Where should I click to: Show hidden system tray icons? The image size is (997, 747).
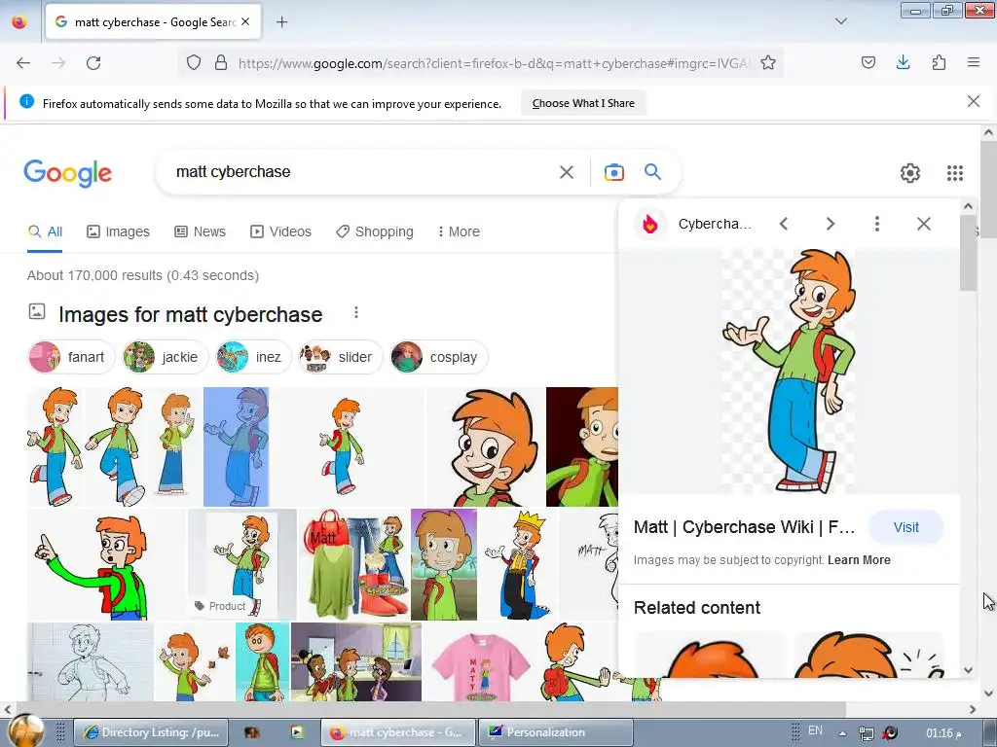point(842,733)
